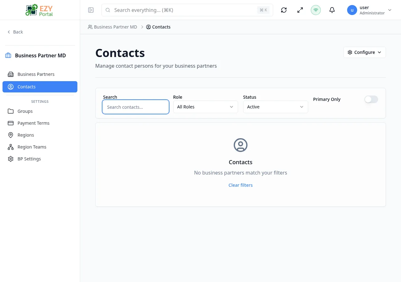401x282 pixels.
Task: Click the fullscreen expand icon
Action: 300,10
